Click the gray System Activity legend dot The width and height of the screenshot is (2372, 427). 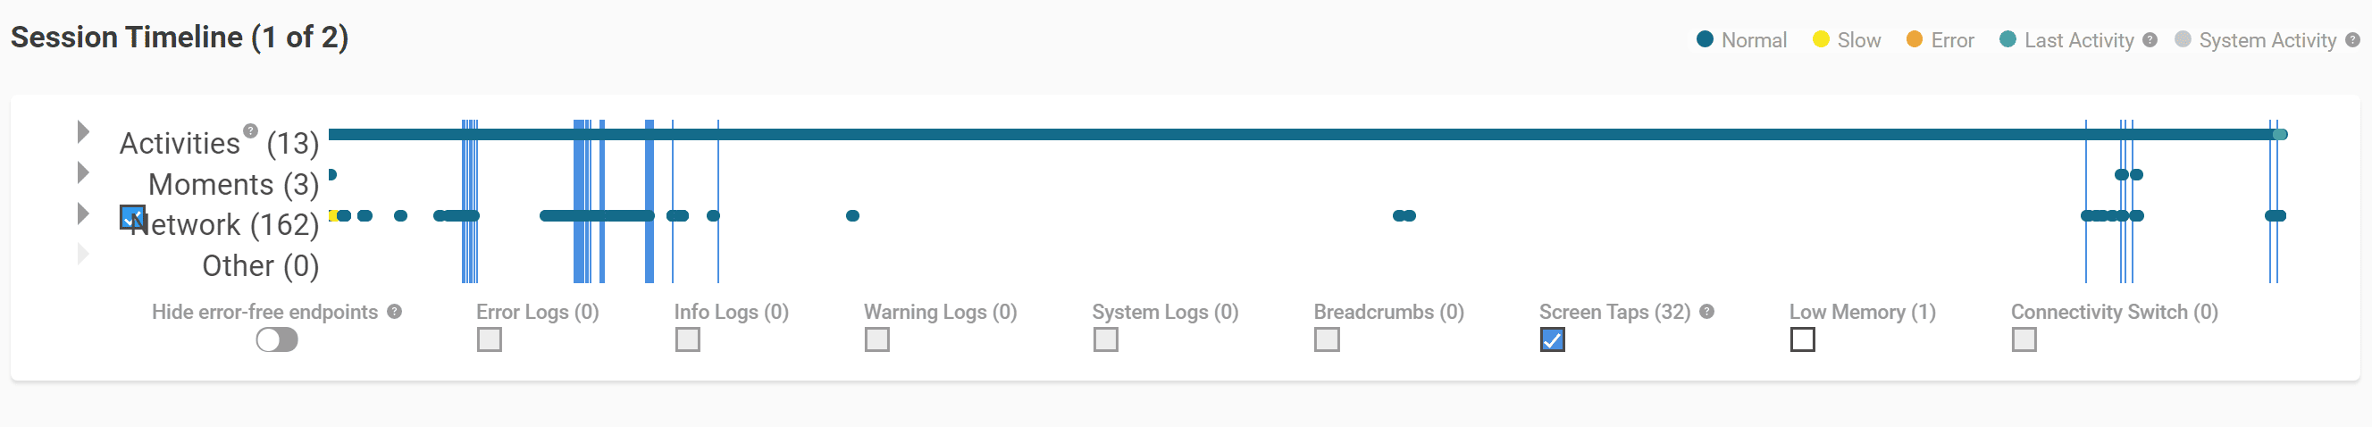click(2183, 39)
